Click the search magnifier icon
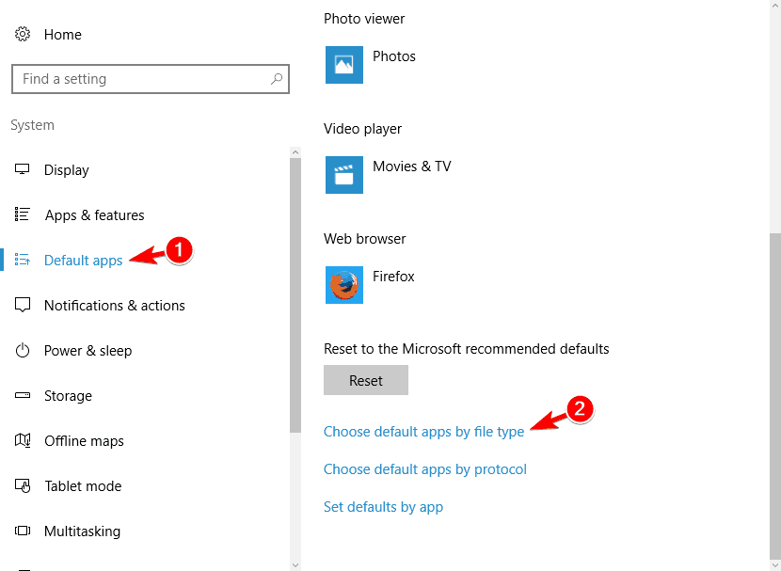Viewport: 781px width, 571px height. pyautogui.click(x=277, y=79)
